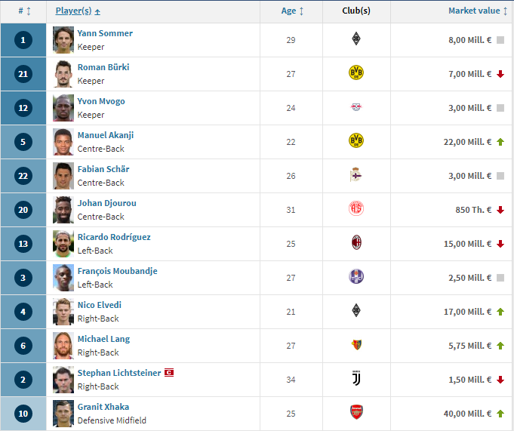This screenshot has height=431, width=514.
Task: Click AC Milan crest for Ricardo Rodríguez
Action: tap(356, 242)
